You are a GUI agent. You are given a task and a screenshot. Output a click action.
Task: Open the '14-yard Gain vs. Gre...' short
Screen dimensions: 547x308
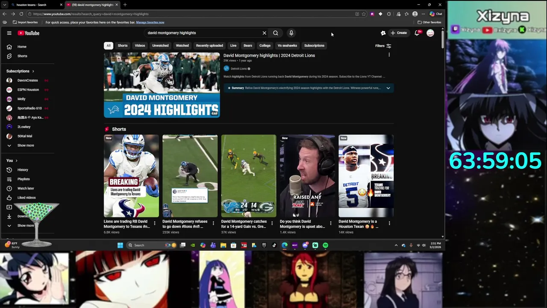[249, 176]
